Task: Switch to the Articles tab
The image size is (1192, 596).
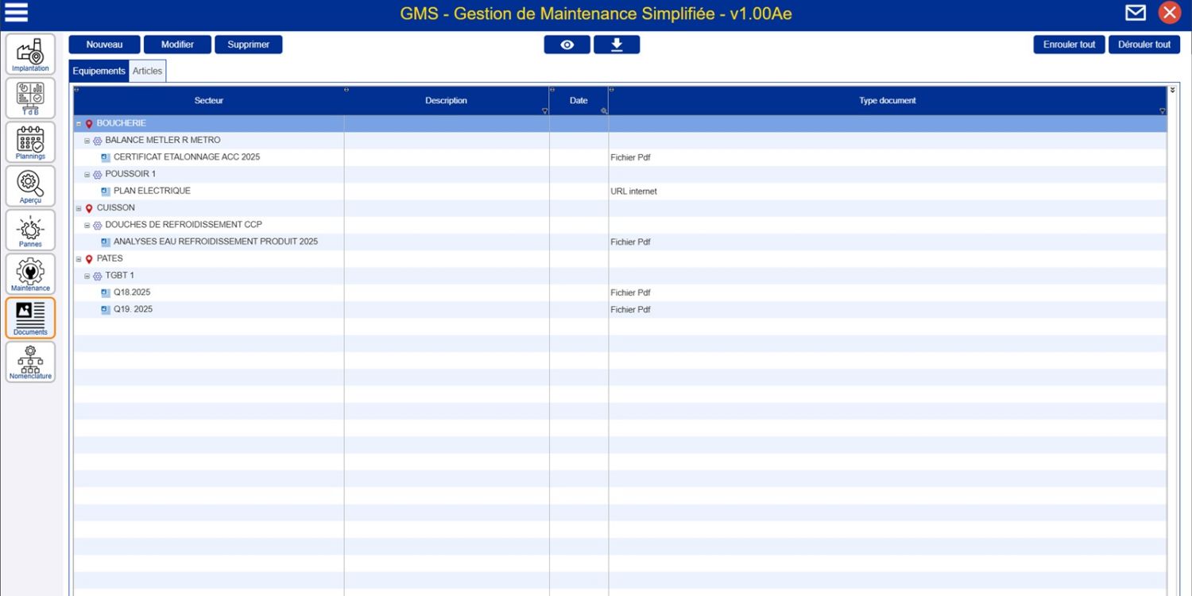Action: (x=147, y=71)
